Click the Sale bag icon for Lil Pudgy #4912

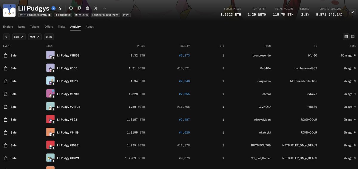pos(5,81)
